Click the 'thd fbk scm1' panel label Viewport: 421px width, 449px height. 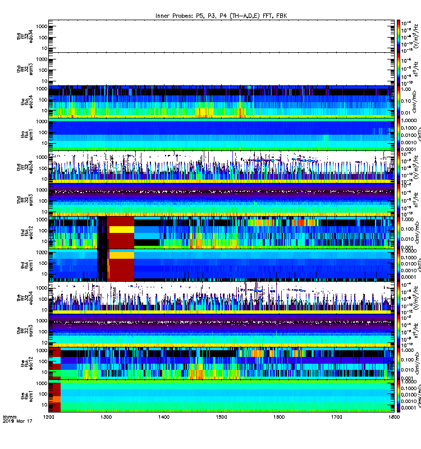point(27,265)
